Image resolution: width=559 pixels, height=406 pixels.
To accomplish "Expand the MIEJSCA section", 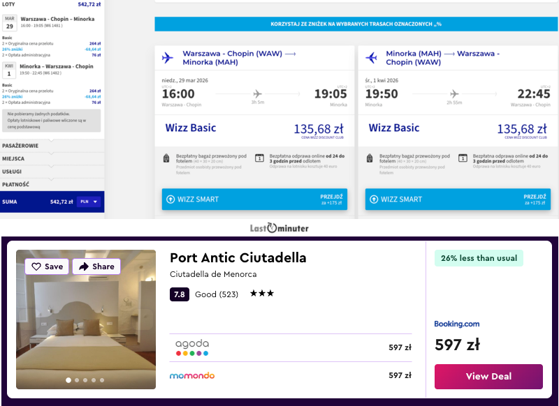I will tap(52, 159).
